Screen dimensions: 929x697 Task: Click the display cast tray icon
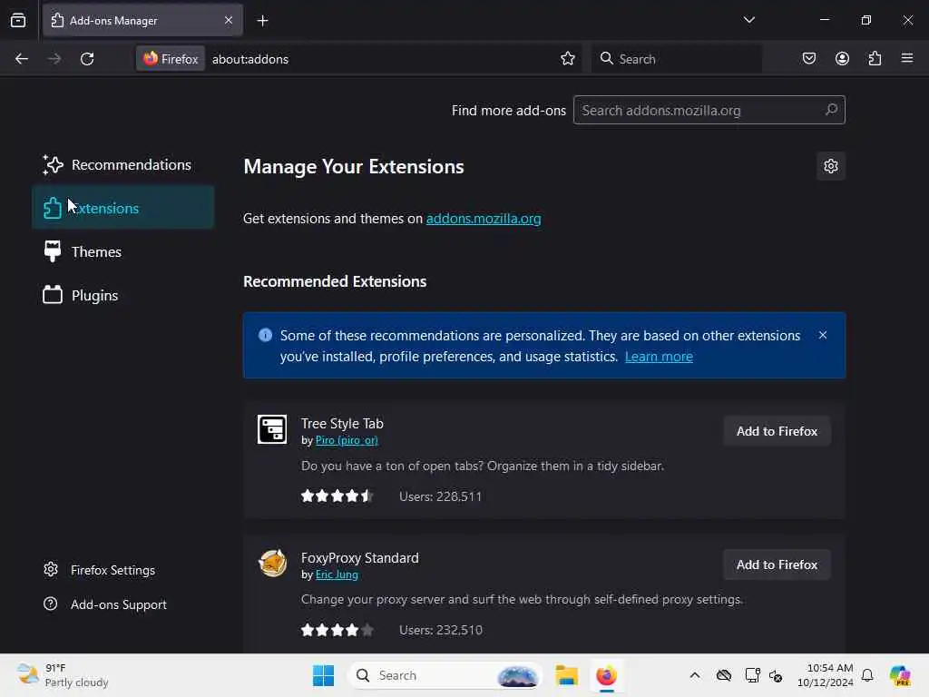[x=752, y=675]
